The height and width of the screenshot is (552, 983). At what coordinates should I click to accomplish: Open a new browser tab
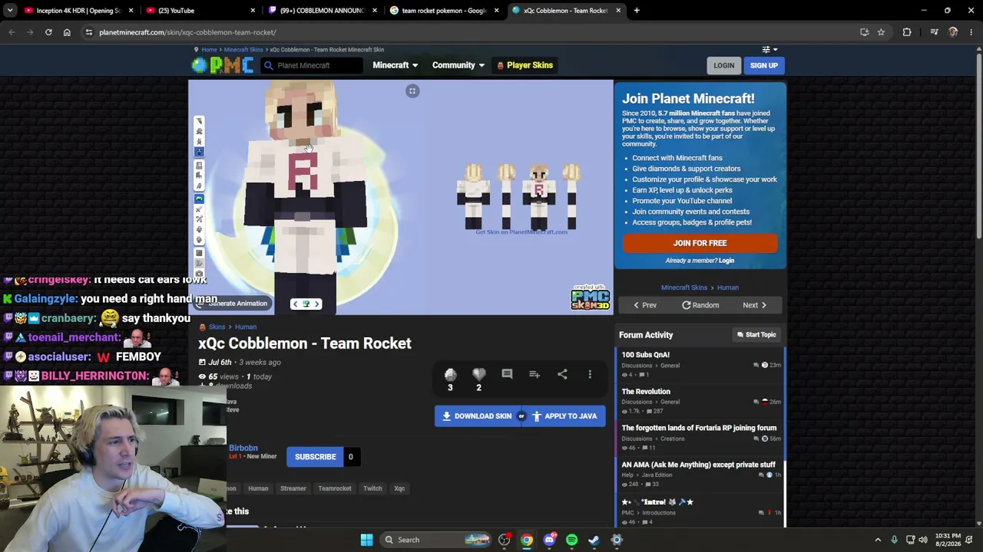pyautogui.click(x=637, y=11)
